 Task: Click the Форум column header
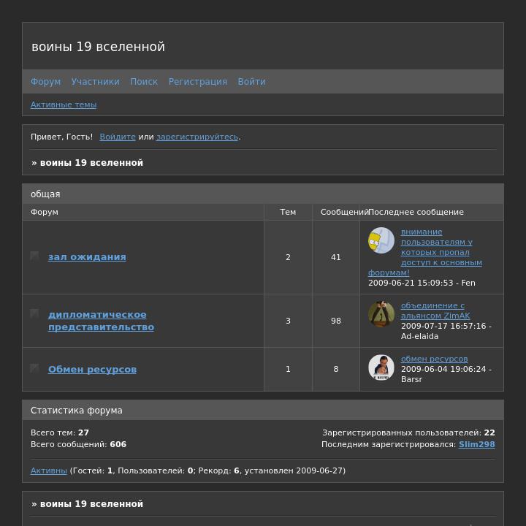coord(45,212)
